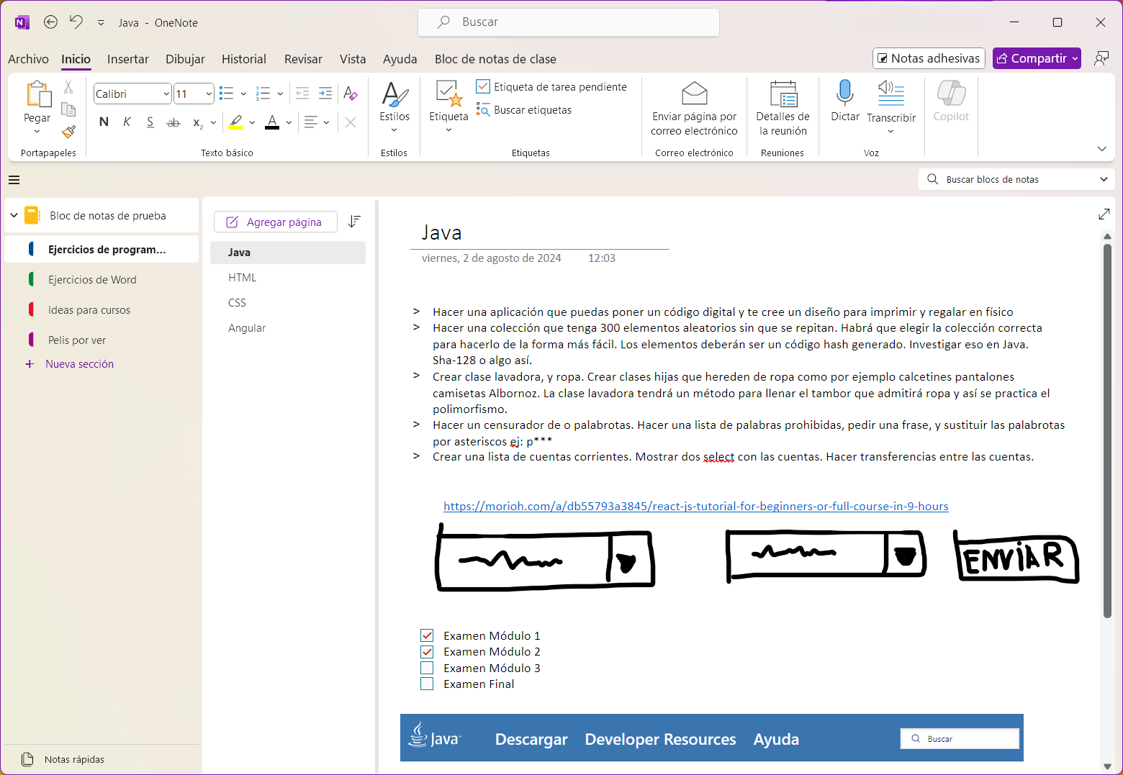Click the Buscar search box at top
The width and height of the screenshot is (1123, 775).
pos(569,22)
